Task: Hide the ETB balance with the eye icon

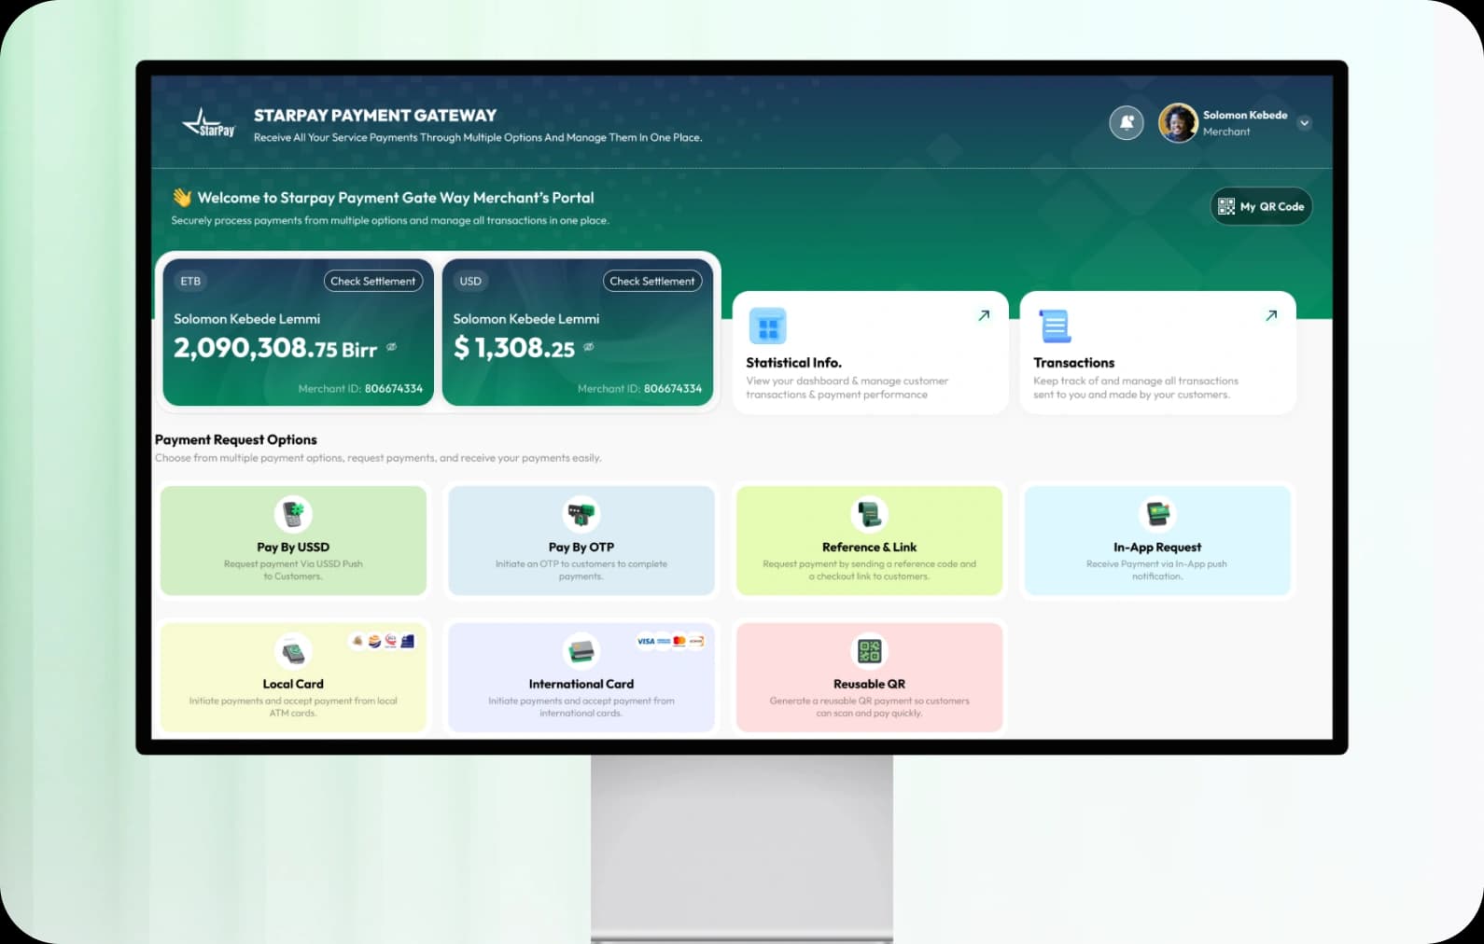Action: tap(392, 347)
